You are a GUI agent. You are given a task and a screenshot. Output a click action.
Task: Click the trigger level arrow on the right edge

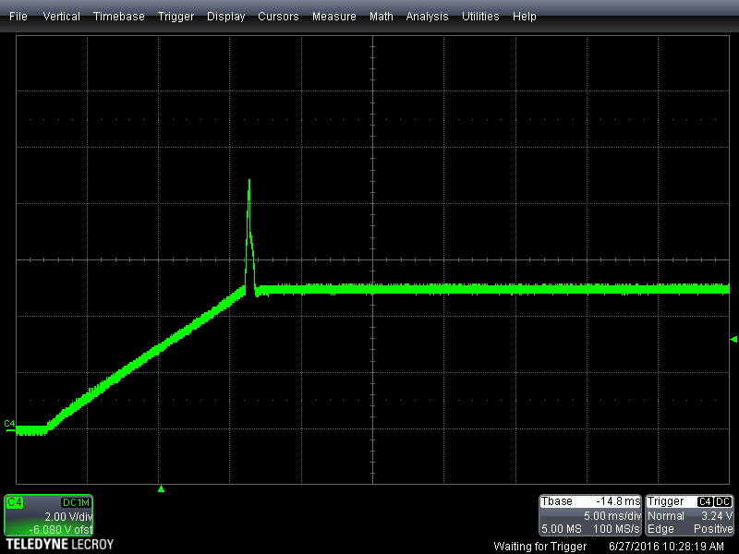[x=733, y=339]
